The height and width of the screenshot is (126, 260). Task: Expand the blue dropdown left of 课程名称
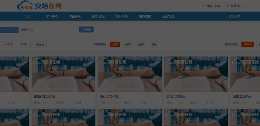(x=9, y=30)
